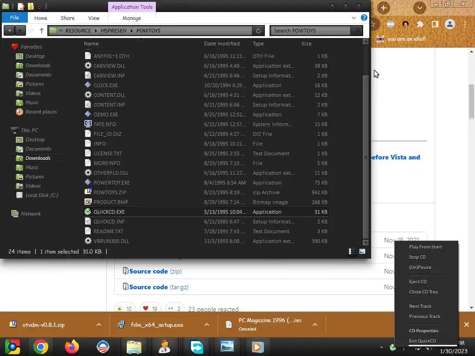
Task: Expand the double-chevron at the address bar start
Action: 61,31
